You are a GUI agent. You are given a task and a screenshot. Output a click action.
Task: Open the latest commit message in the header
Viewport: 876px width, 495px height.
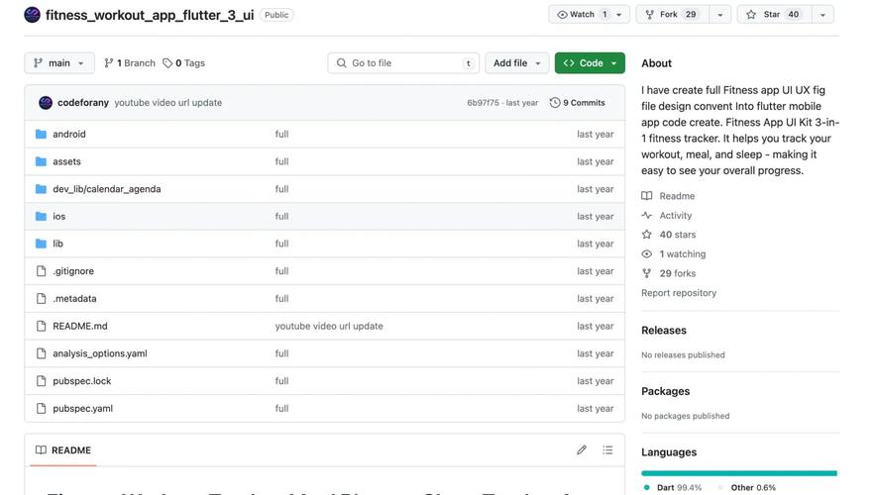pos(168,103)
